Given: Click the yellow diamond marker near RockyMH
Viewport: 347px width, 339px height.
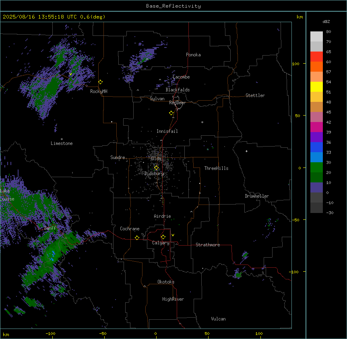Looking at the screenshot, I should pyautogui.click(x=101, y=82).
